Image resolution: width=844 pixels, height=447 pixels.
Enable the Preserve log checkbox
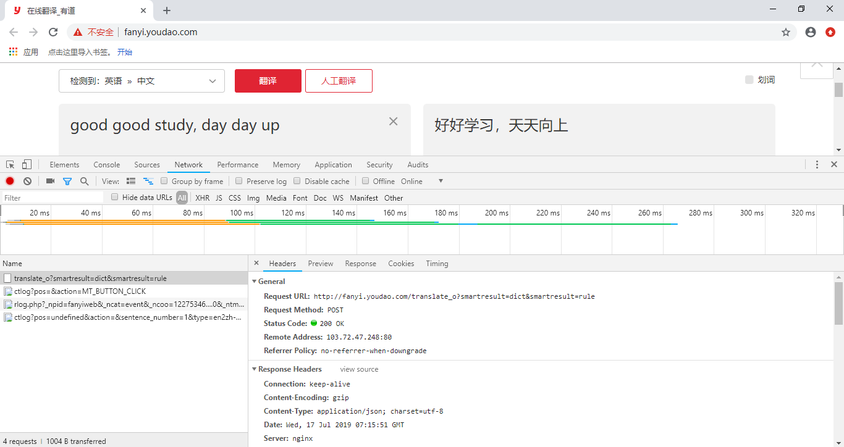click(x=239, y=181)
